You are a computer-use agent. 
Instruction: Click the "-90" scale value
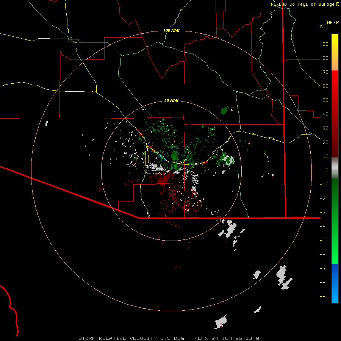324,297
